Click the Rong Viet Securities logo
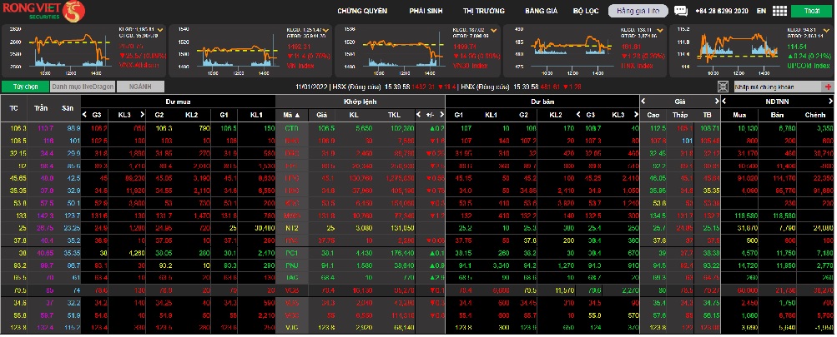 (x=44, y=12)
